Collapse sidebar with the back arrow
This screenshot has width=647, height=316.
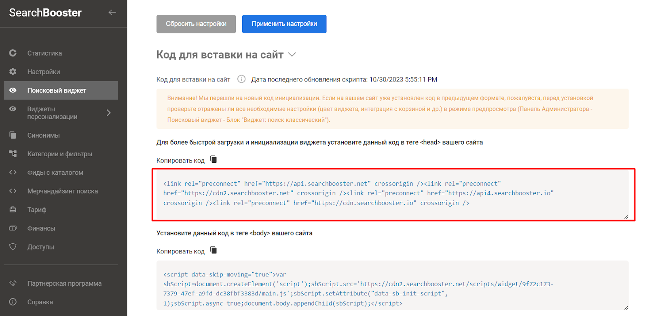(112, 13)
